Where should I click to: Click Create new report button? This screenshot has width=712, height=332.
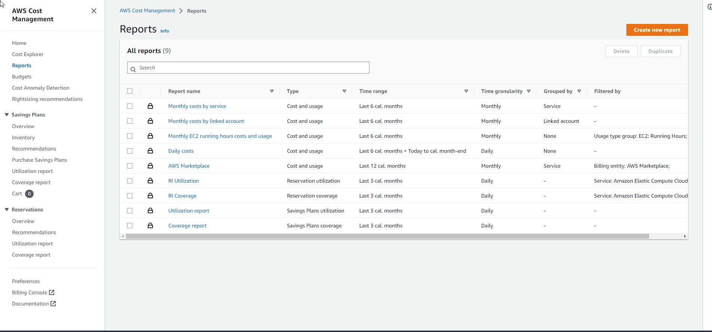tap(657, 30)
